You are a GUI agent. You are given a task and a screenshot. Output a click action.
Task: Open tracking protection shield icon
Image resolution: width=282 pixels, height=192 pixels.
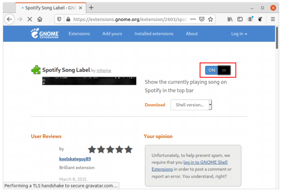click(x=59, y=19)
